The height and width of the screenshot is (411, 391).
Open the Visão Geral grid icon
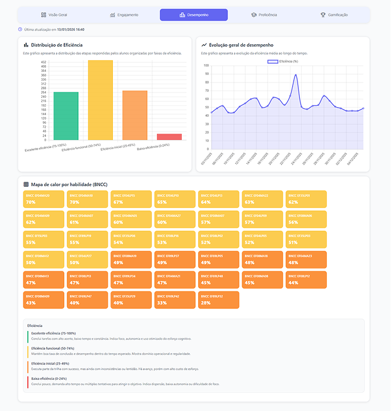44,15
